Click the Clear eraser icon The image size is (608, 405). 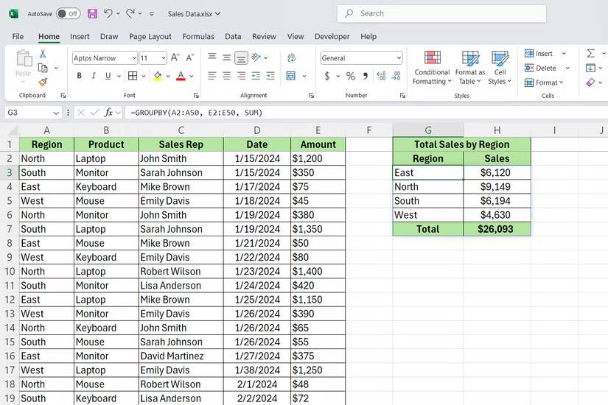[590, 82]
